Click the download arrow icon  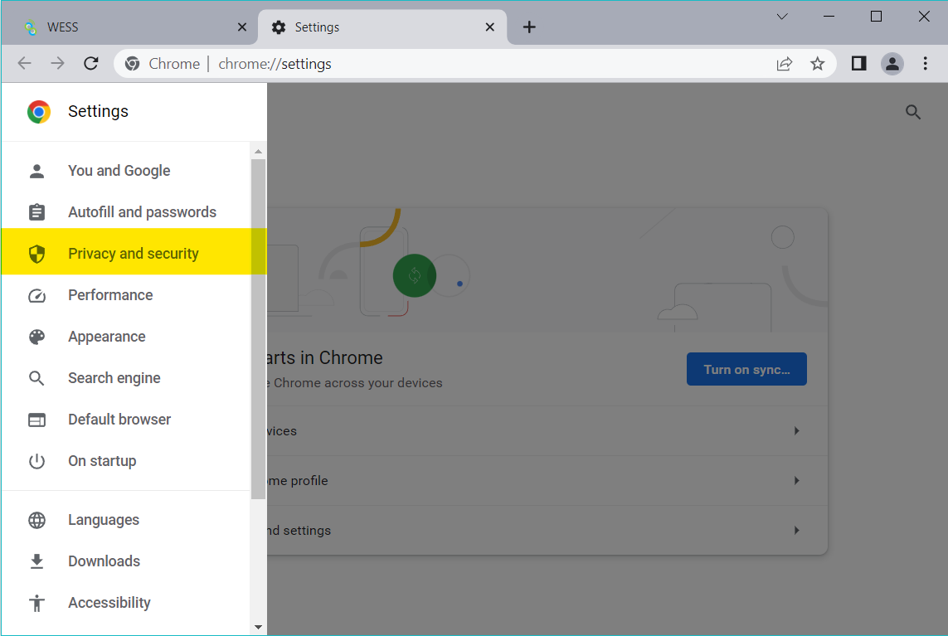36,561
